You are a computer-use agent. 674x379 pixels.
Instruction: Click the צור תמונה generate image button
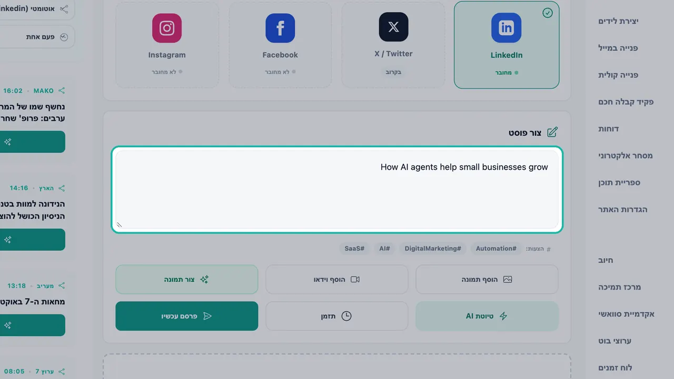point(187,280)
